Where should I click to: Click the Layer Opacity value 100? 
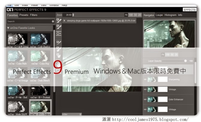click(x=191, y=61)
